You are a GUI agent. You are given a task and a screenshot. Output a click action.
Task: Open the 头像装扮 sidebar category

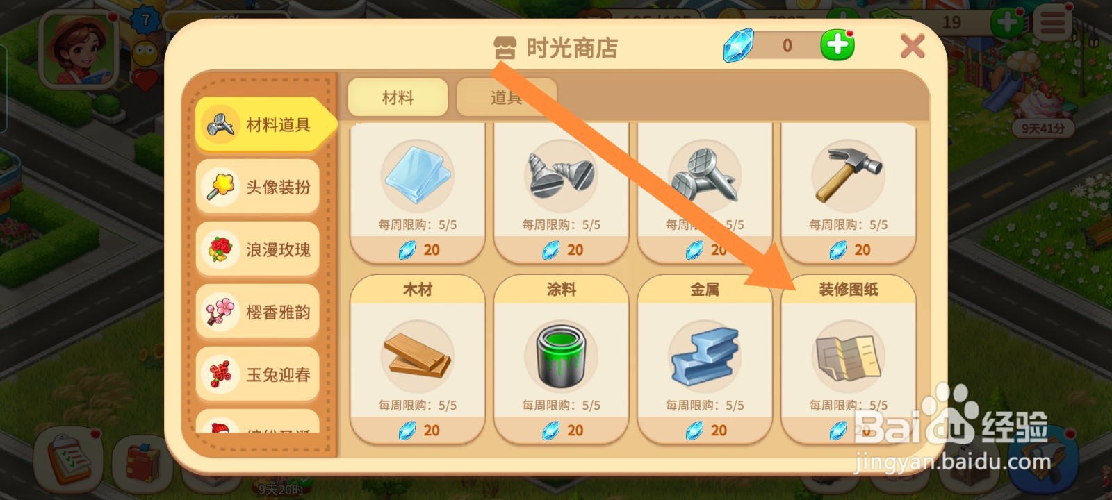pyautogui.click(x=258, y=187)
